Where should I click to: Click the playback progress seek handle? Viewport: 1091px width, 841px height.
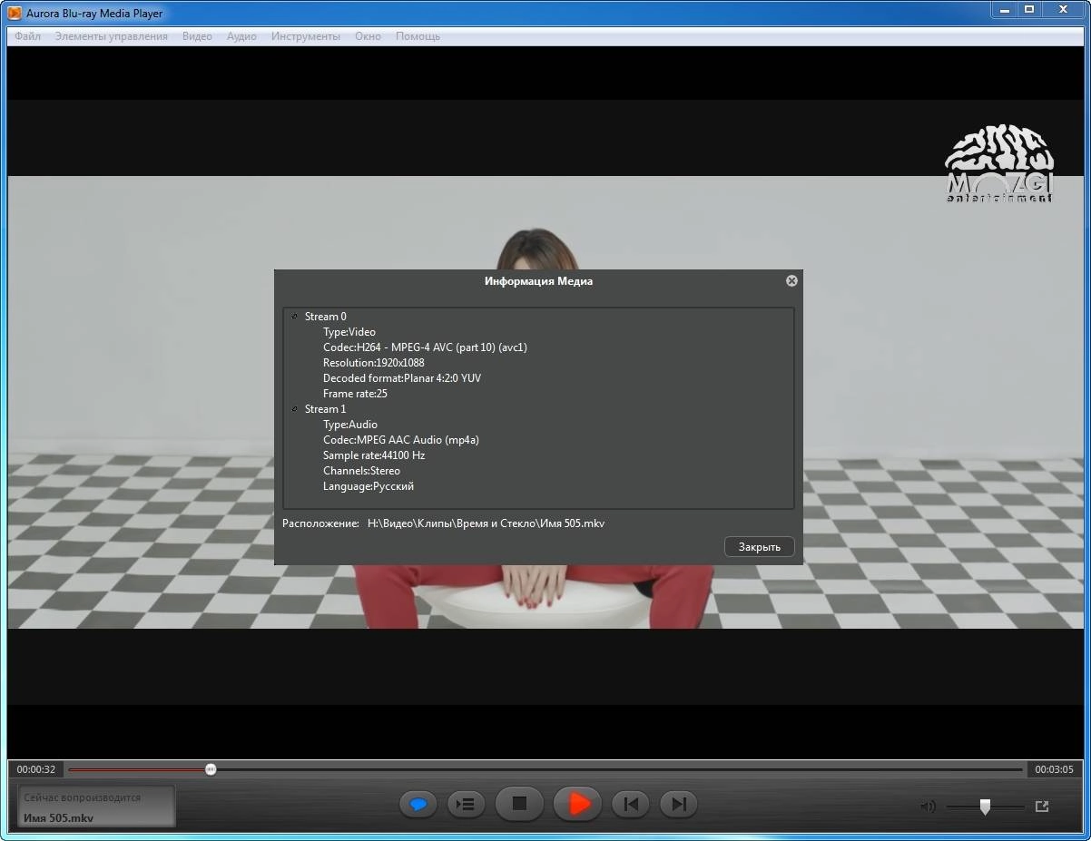pyautogui.click(x=211, y=769)
